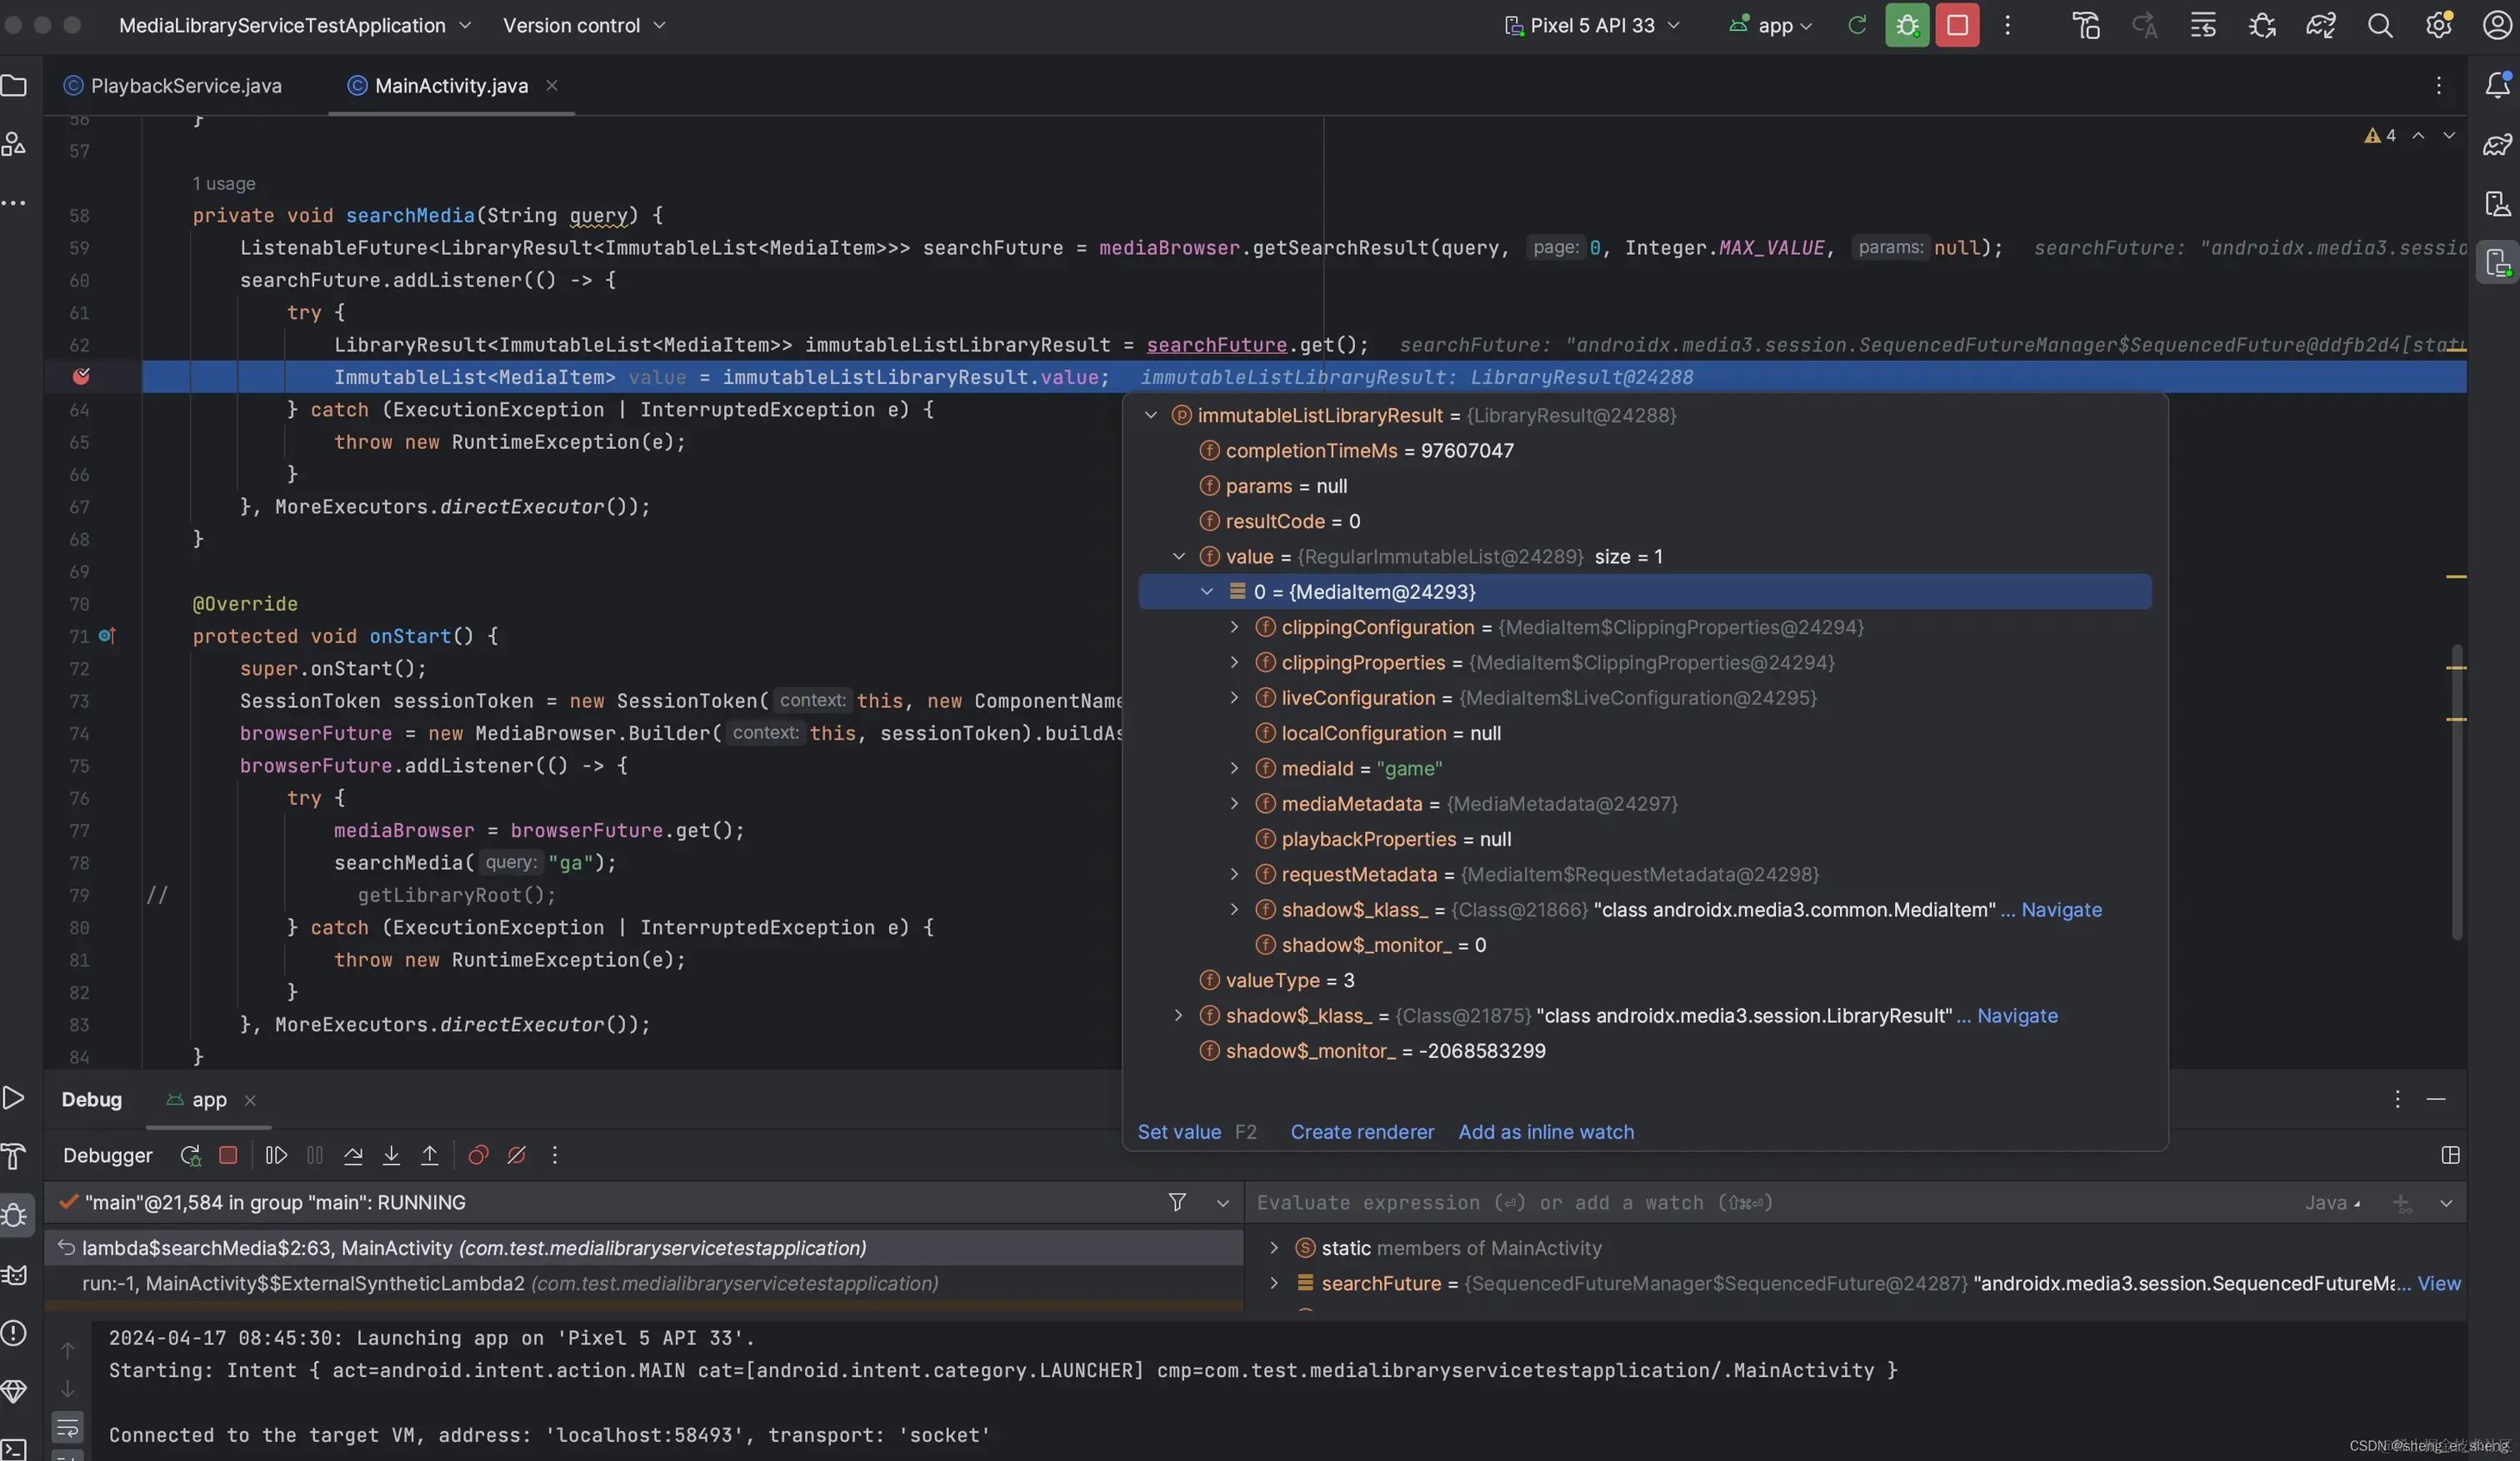The width and height of the screenshot is (2520, 1461).
Task: Click the Create renderer link
Action: (1361, 1132)
